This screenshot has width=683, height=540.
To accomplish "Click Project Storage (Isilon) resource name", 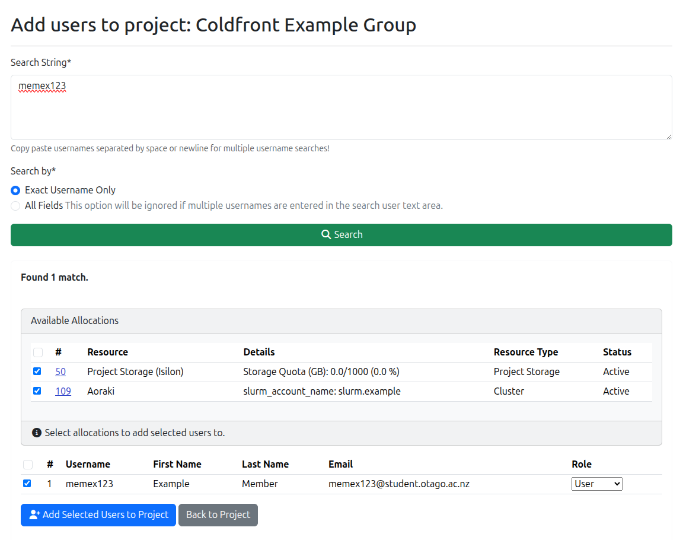I will pos(135,371).
